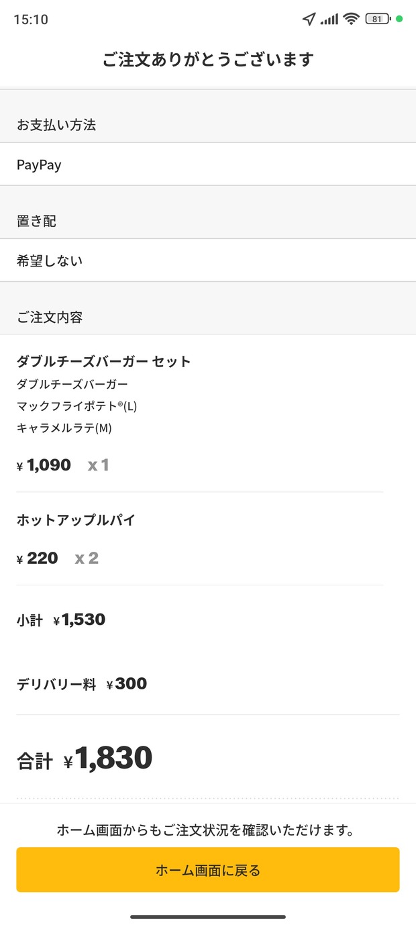Tap the ダブルチーズバーガー セット item title
Viewport: 416px width, 925px height.
(104, 361)
